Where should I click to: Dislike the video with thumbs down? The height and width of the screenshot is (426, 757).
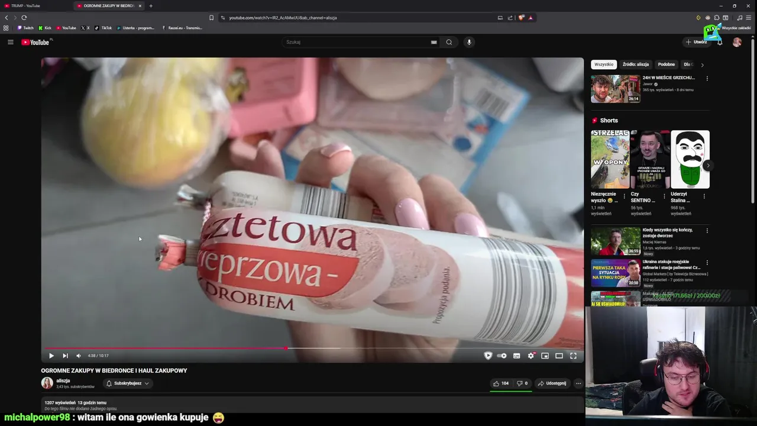click(522, 383)
